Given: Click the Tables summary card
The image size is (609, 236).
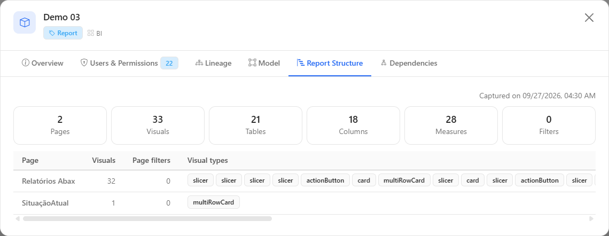Looking at the screenshot, I should [255, 125].
